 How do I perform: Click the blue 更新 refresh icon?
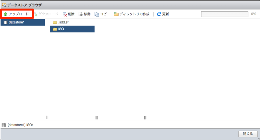pyautogui.click(x=159, y=14)
